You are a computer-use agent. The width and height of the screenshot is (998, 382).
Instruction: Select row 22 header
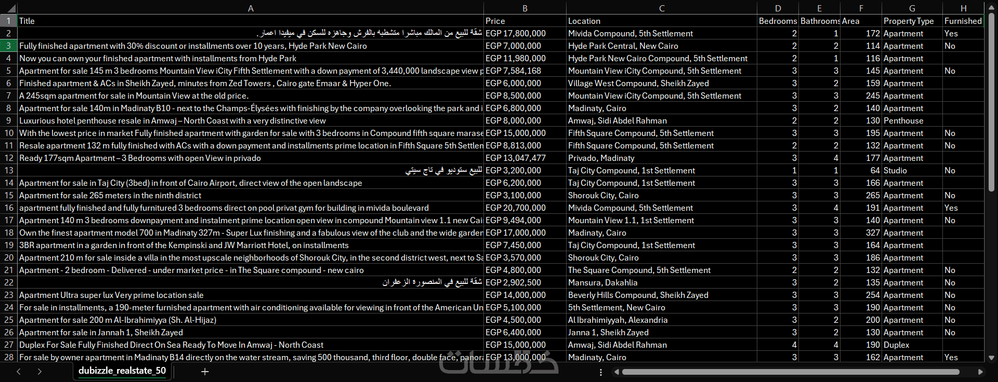tap(9, 282)
